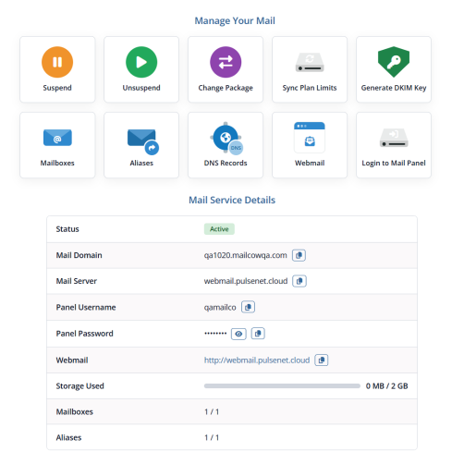Click the Mail Server row label
The image size is (464, 464).
(x=77, y=281)
